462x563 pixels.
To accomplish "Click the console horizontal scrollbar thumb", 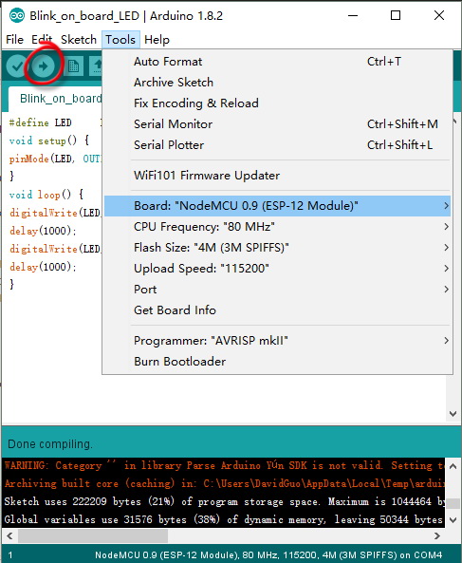I will point(93,536).
